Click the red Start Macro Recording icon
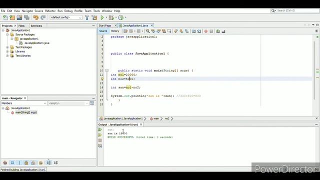The image size is (320, 180). (206, 31)
